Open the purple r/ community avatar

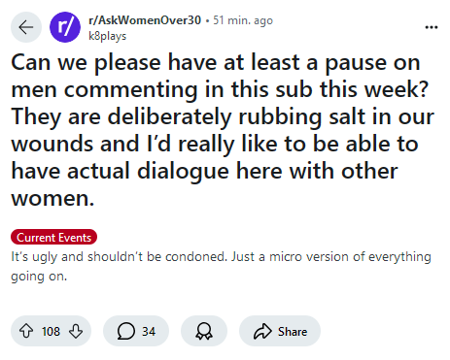click(65, 27)
